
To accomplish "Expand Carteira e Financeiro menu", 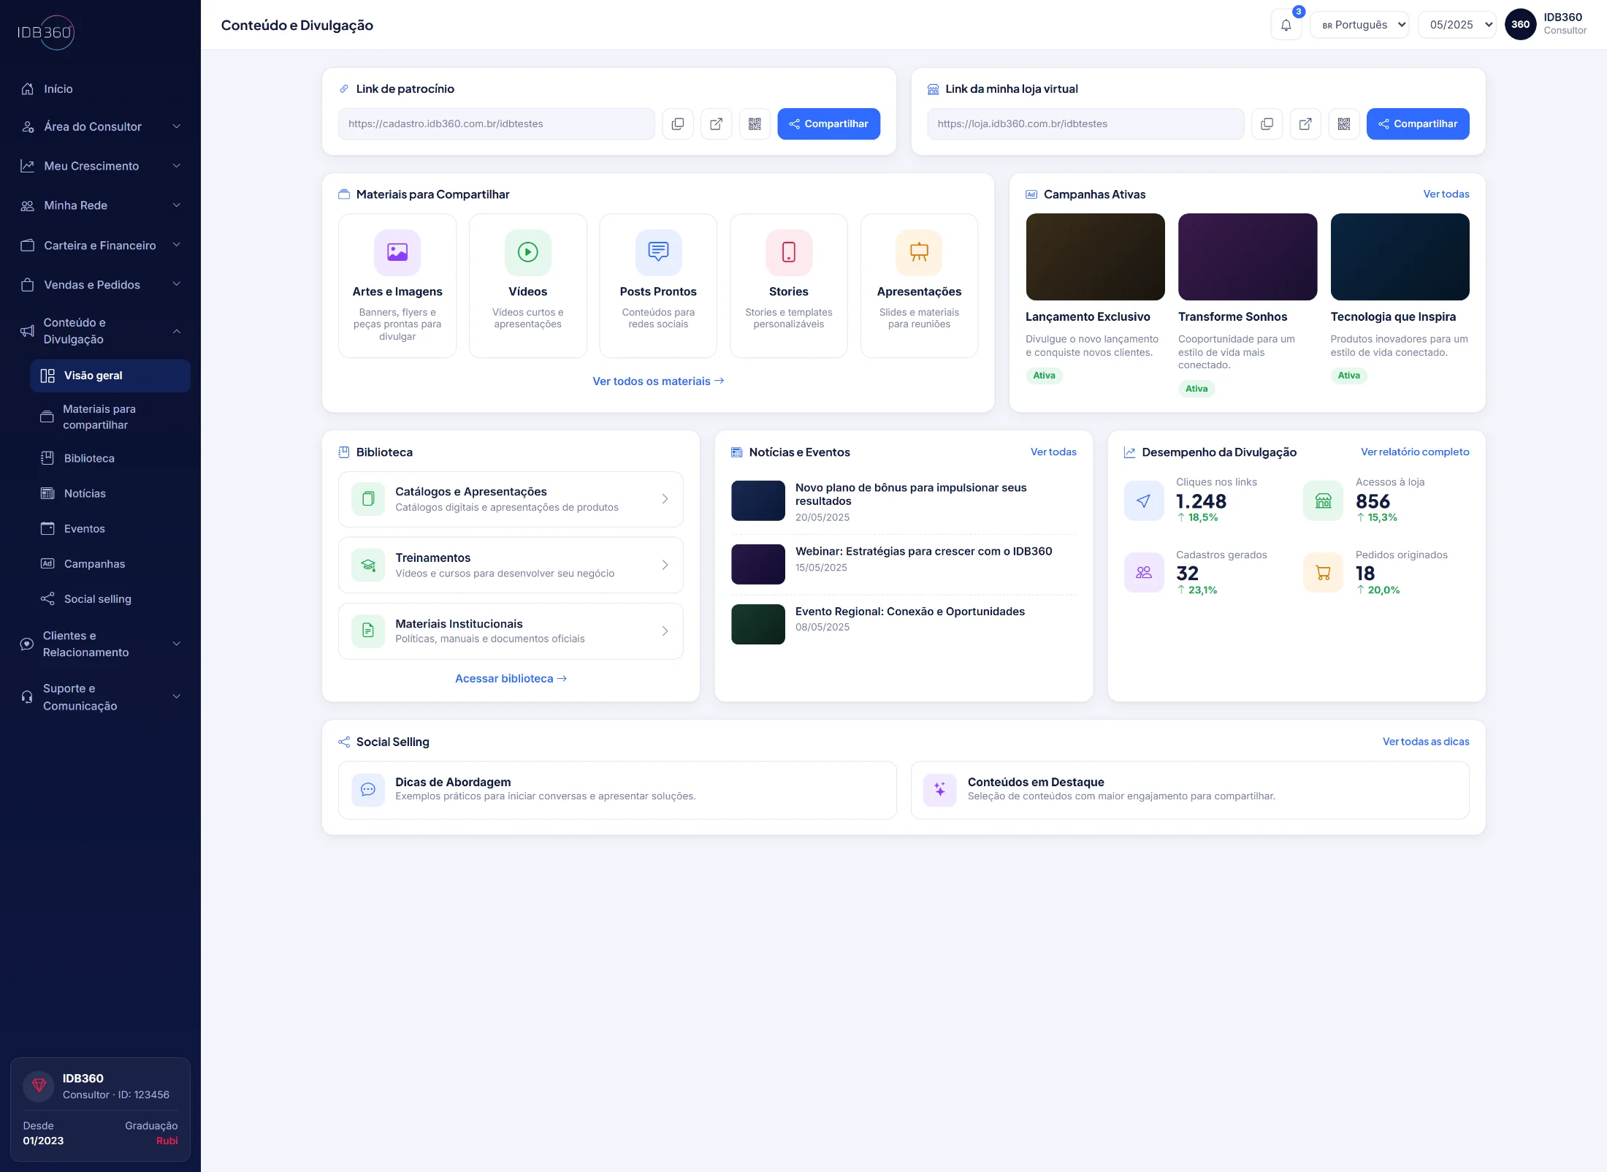I will 100,246.
